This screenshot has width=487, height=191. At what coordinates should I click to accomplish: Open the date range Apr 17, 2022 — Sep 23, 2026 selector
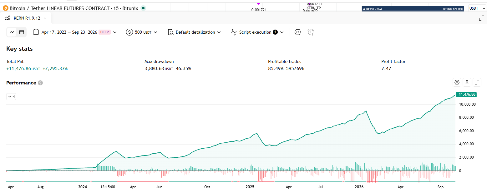[75, 32]
